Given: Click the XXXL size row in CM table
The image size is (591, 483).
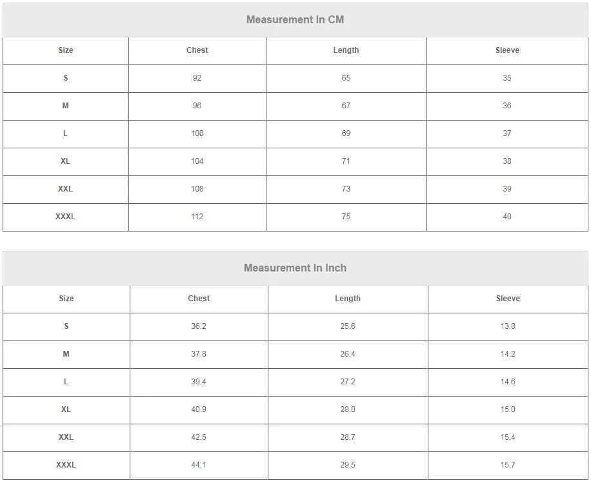Looking at the screenshot, I should tap(295, 217).
